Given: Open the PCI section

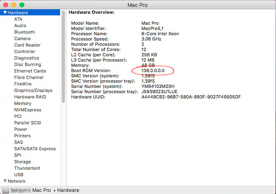Looking at the screenshot, I should coord(18,116).
